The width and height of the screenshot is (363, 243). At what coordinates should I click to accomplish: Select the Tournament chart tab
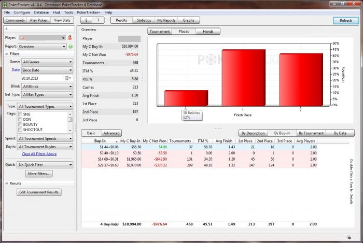[160, 32]
